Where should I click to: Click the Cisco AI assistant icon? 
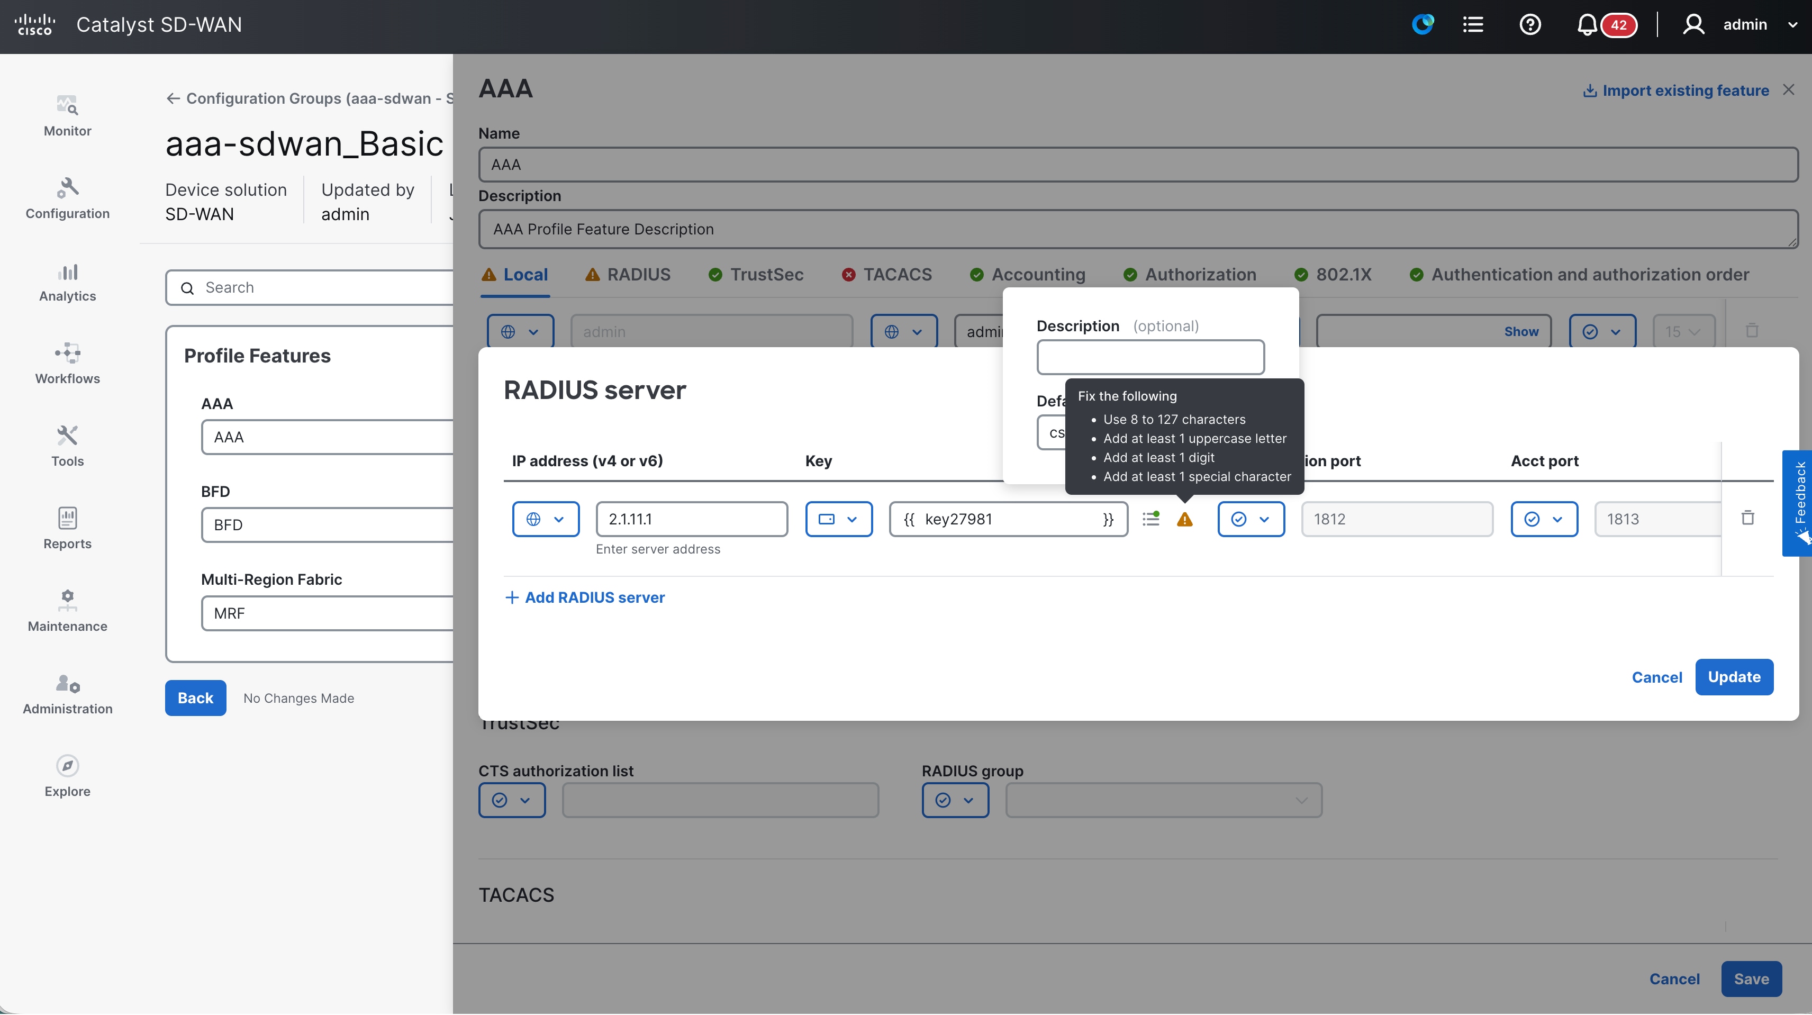coord(1423,25)
